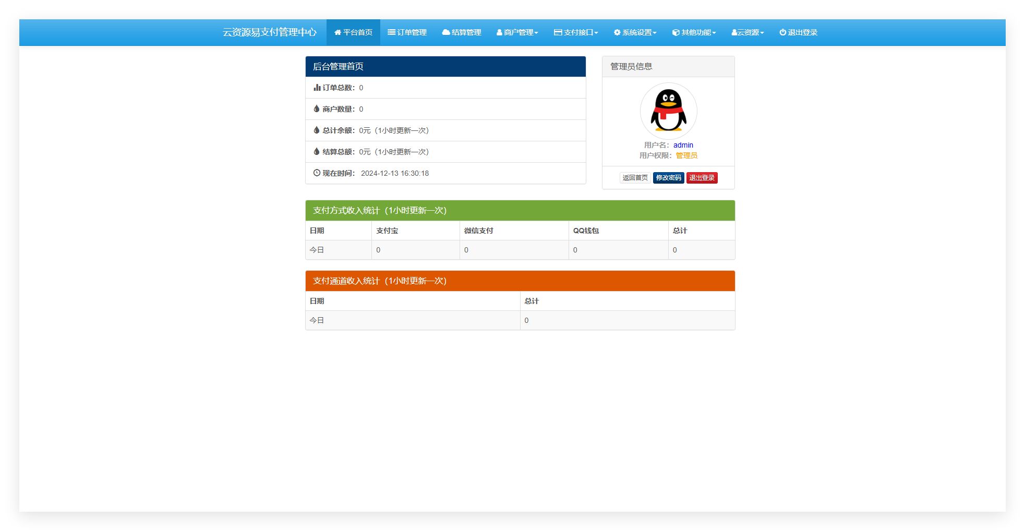Viewport: 1025px width, 531px height.
Task: Click the order management list icon
Action: [391, 32]
